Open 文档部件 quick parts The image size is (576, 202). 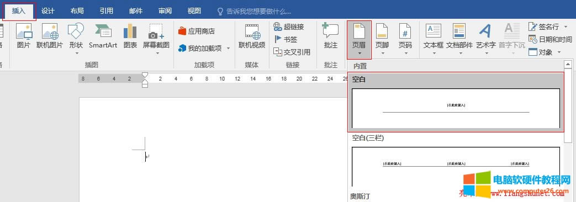tap(459, 39)
